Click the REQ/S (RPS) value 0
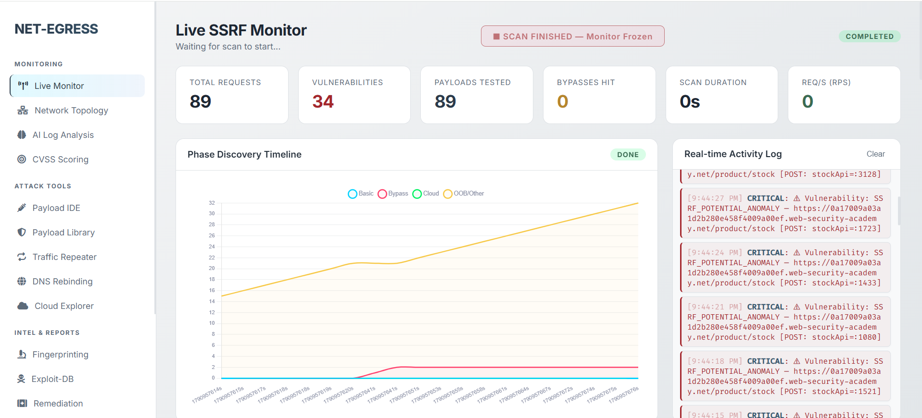This screenshot has height=418, width=922. 808,101
